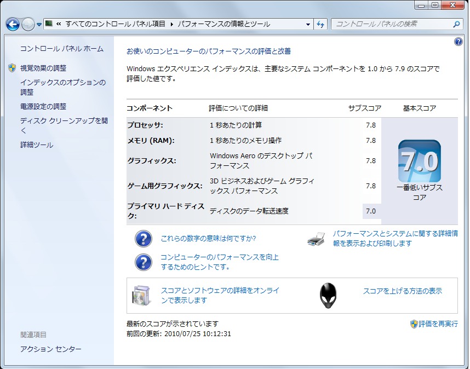Minimize the window
The image size is (470, 369).
pos(421,5)
